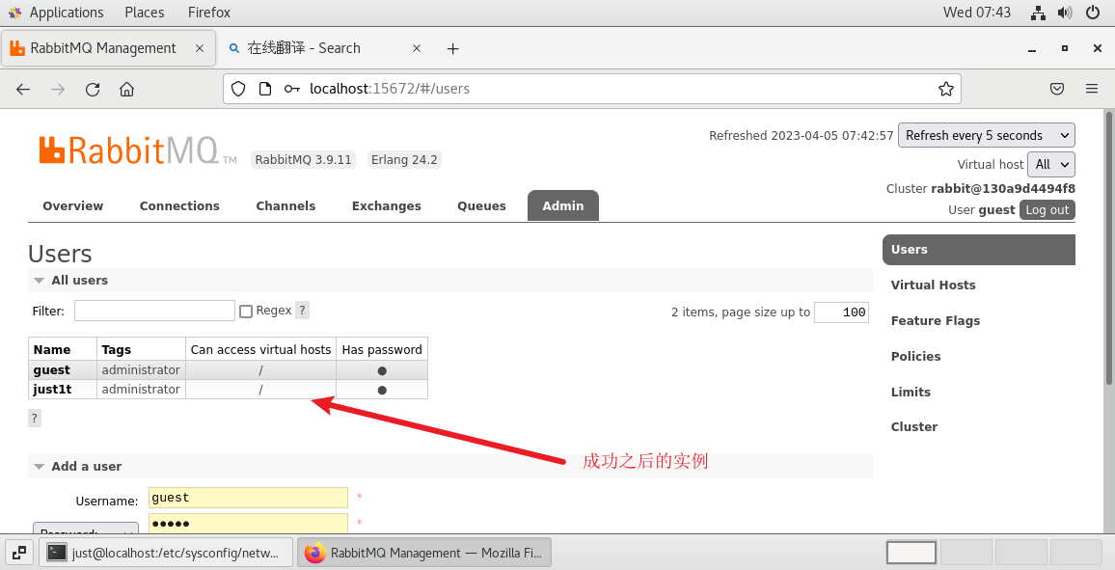This screenshot has width=1115, height=570.
Task: Click the page size field showing 100
Action: 841,312
